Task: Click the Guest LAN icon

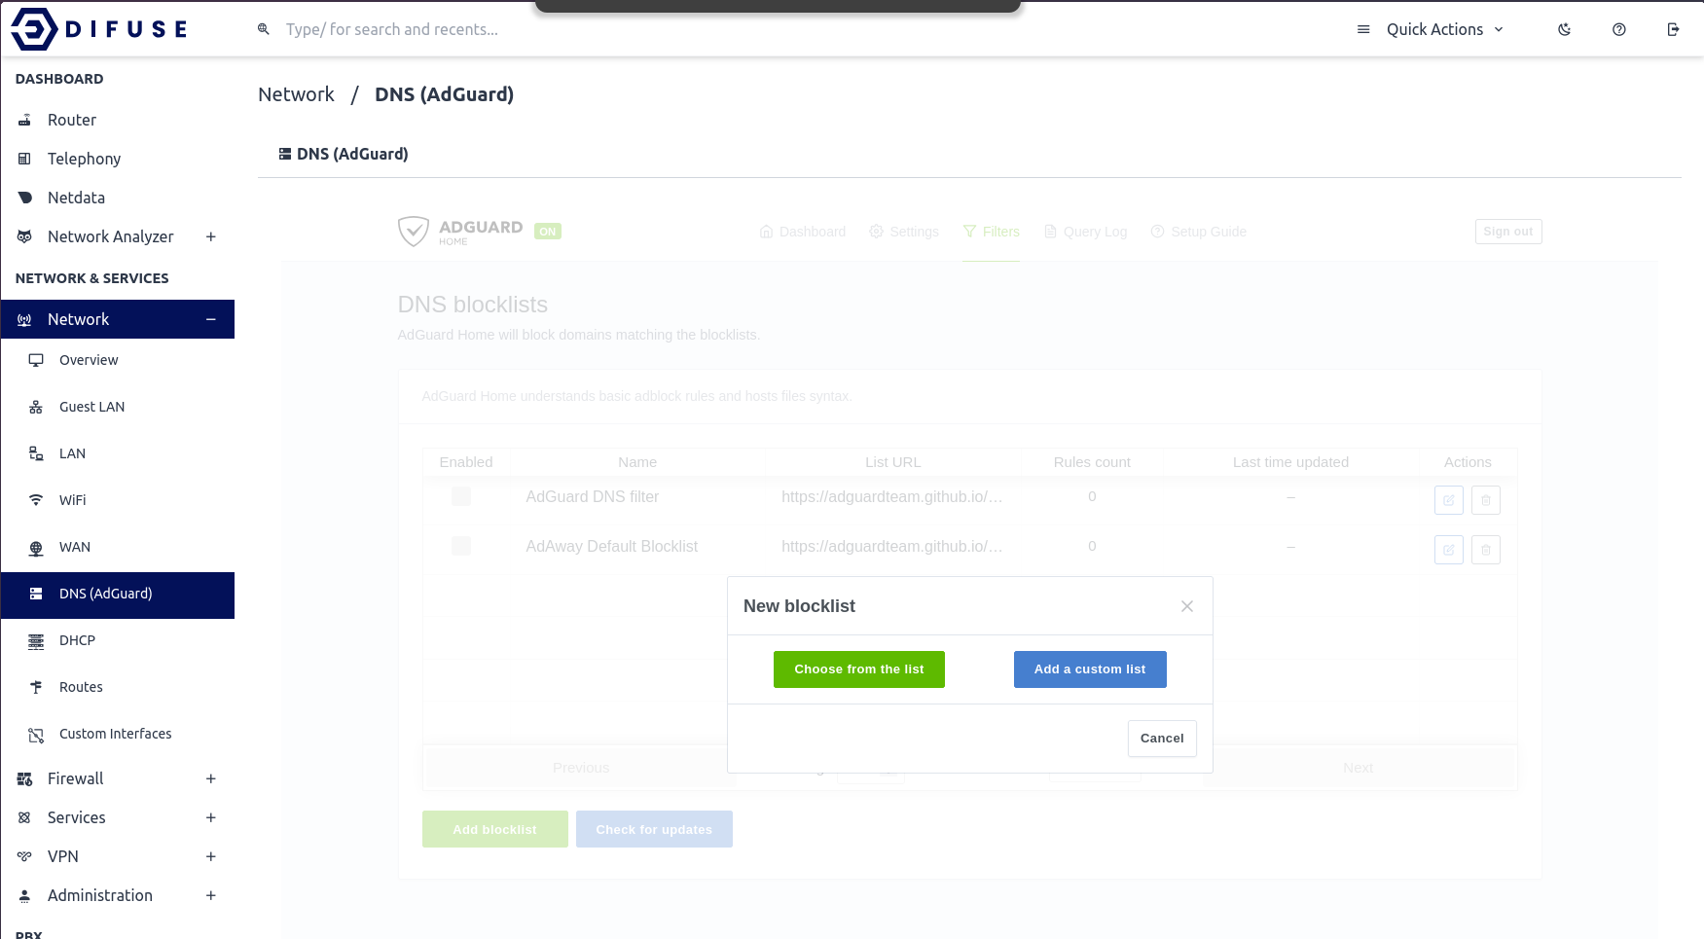Action: pyautogui.click(x=36, y=407)
